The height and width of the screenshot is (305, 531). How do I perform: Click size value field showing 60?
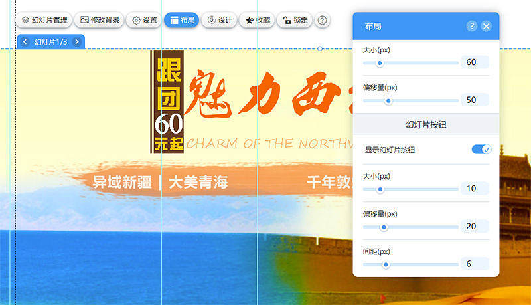tap(475, 62)
